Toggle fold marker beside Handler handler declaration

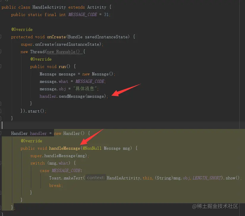pyautogui.click(x=1, y=133)
